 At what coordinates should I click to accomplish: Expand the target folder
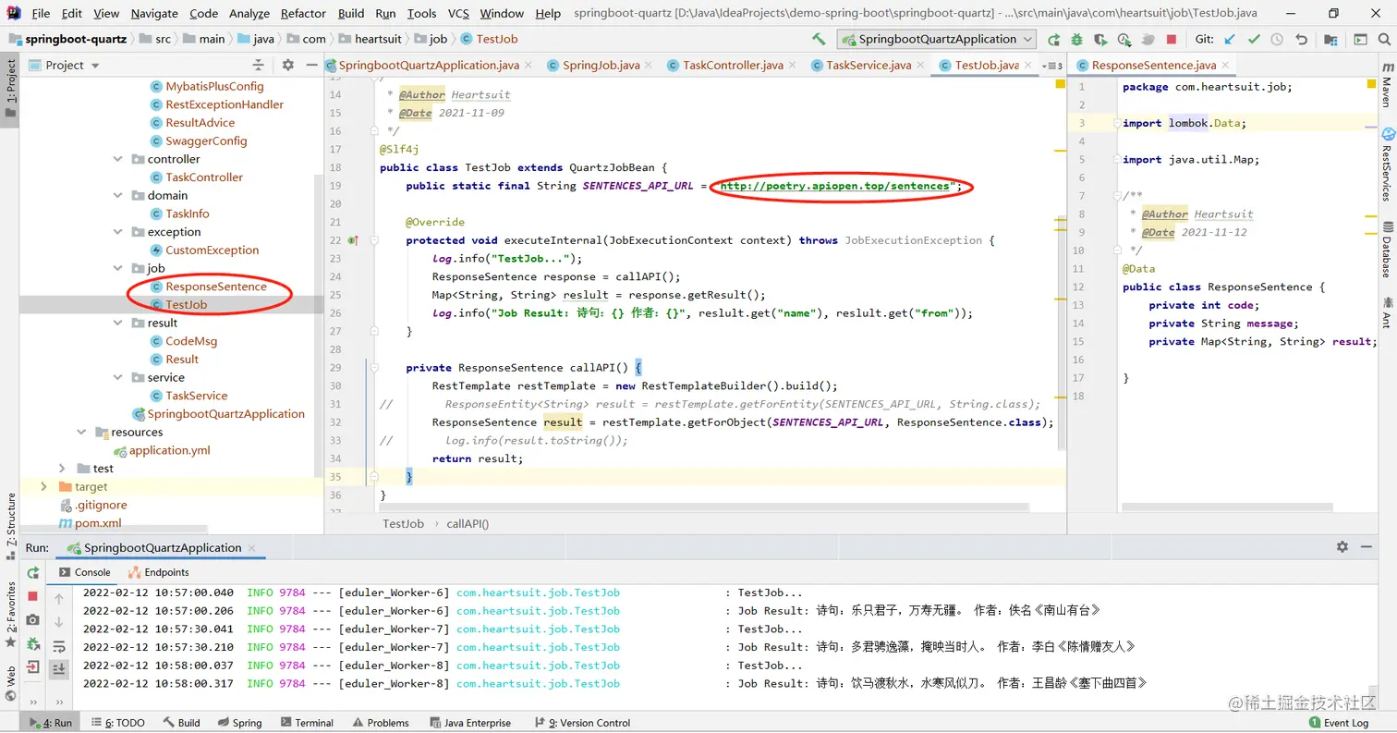pyautogui.click(x=43, y=486)
